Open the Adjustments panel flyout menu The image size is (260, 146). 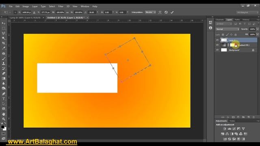point(258,121)
